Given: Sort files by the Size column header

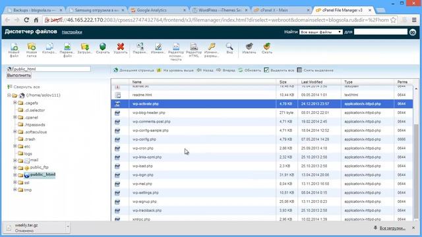Looking at the screenshot, I should point(287,82).
